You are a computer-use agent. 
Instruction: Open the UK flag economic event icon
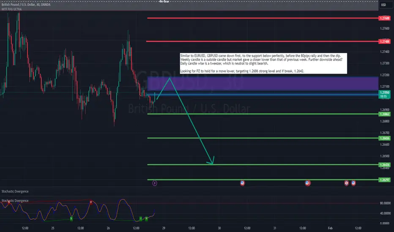tap(347, 183)
